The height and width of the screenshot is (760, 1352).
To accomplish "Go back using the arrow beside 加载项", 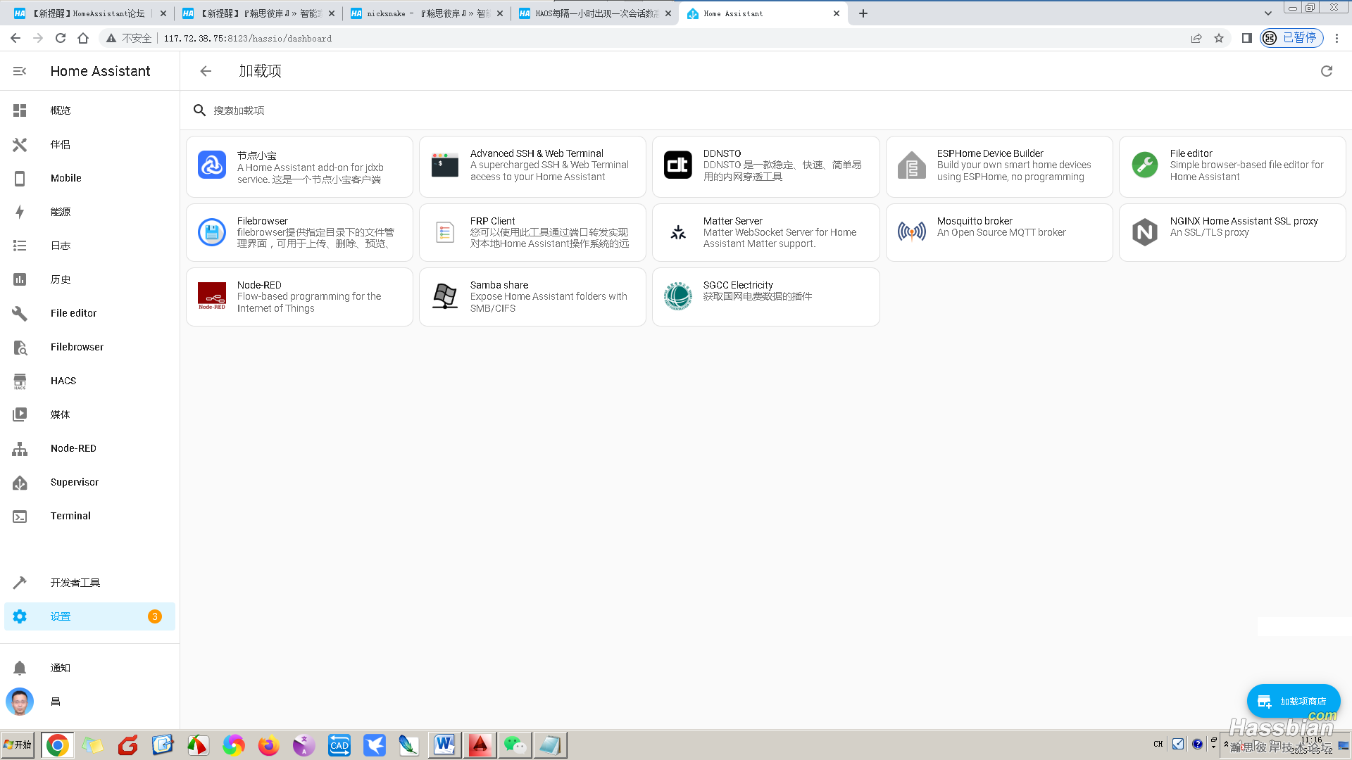I will pyautogui.click(x=206, y=71).
